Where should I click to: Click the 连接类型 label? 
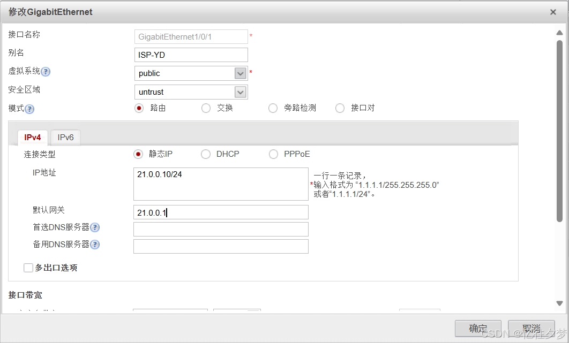pos(40,155)
